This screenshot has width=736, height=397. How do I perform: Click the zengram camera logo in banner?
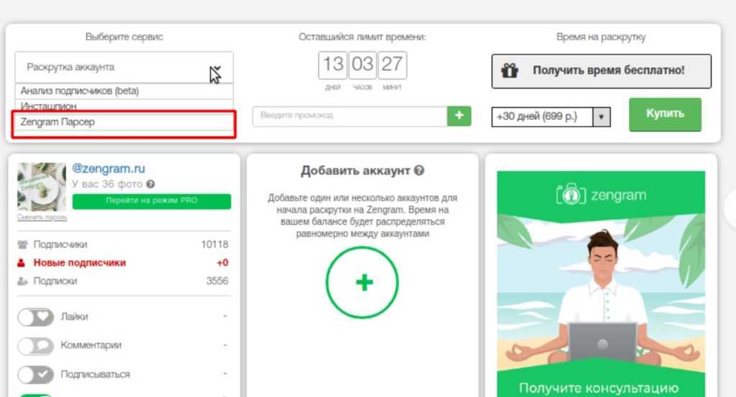pyautogui.click(x=571, y=195)
